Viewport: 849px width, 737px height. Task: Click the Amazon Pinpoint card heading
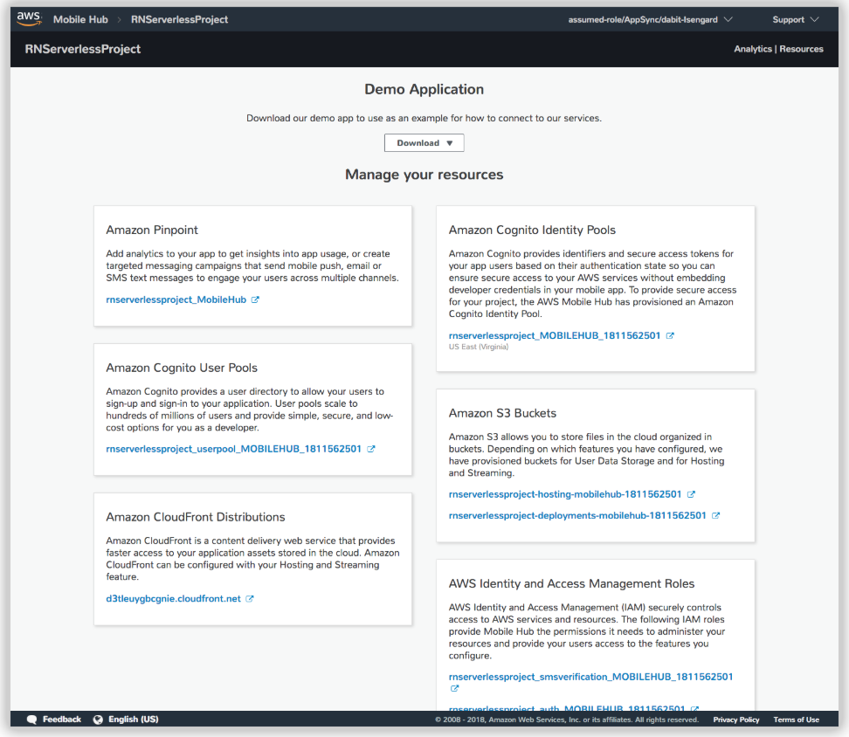click(x=152, y=230)
